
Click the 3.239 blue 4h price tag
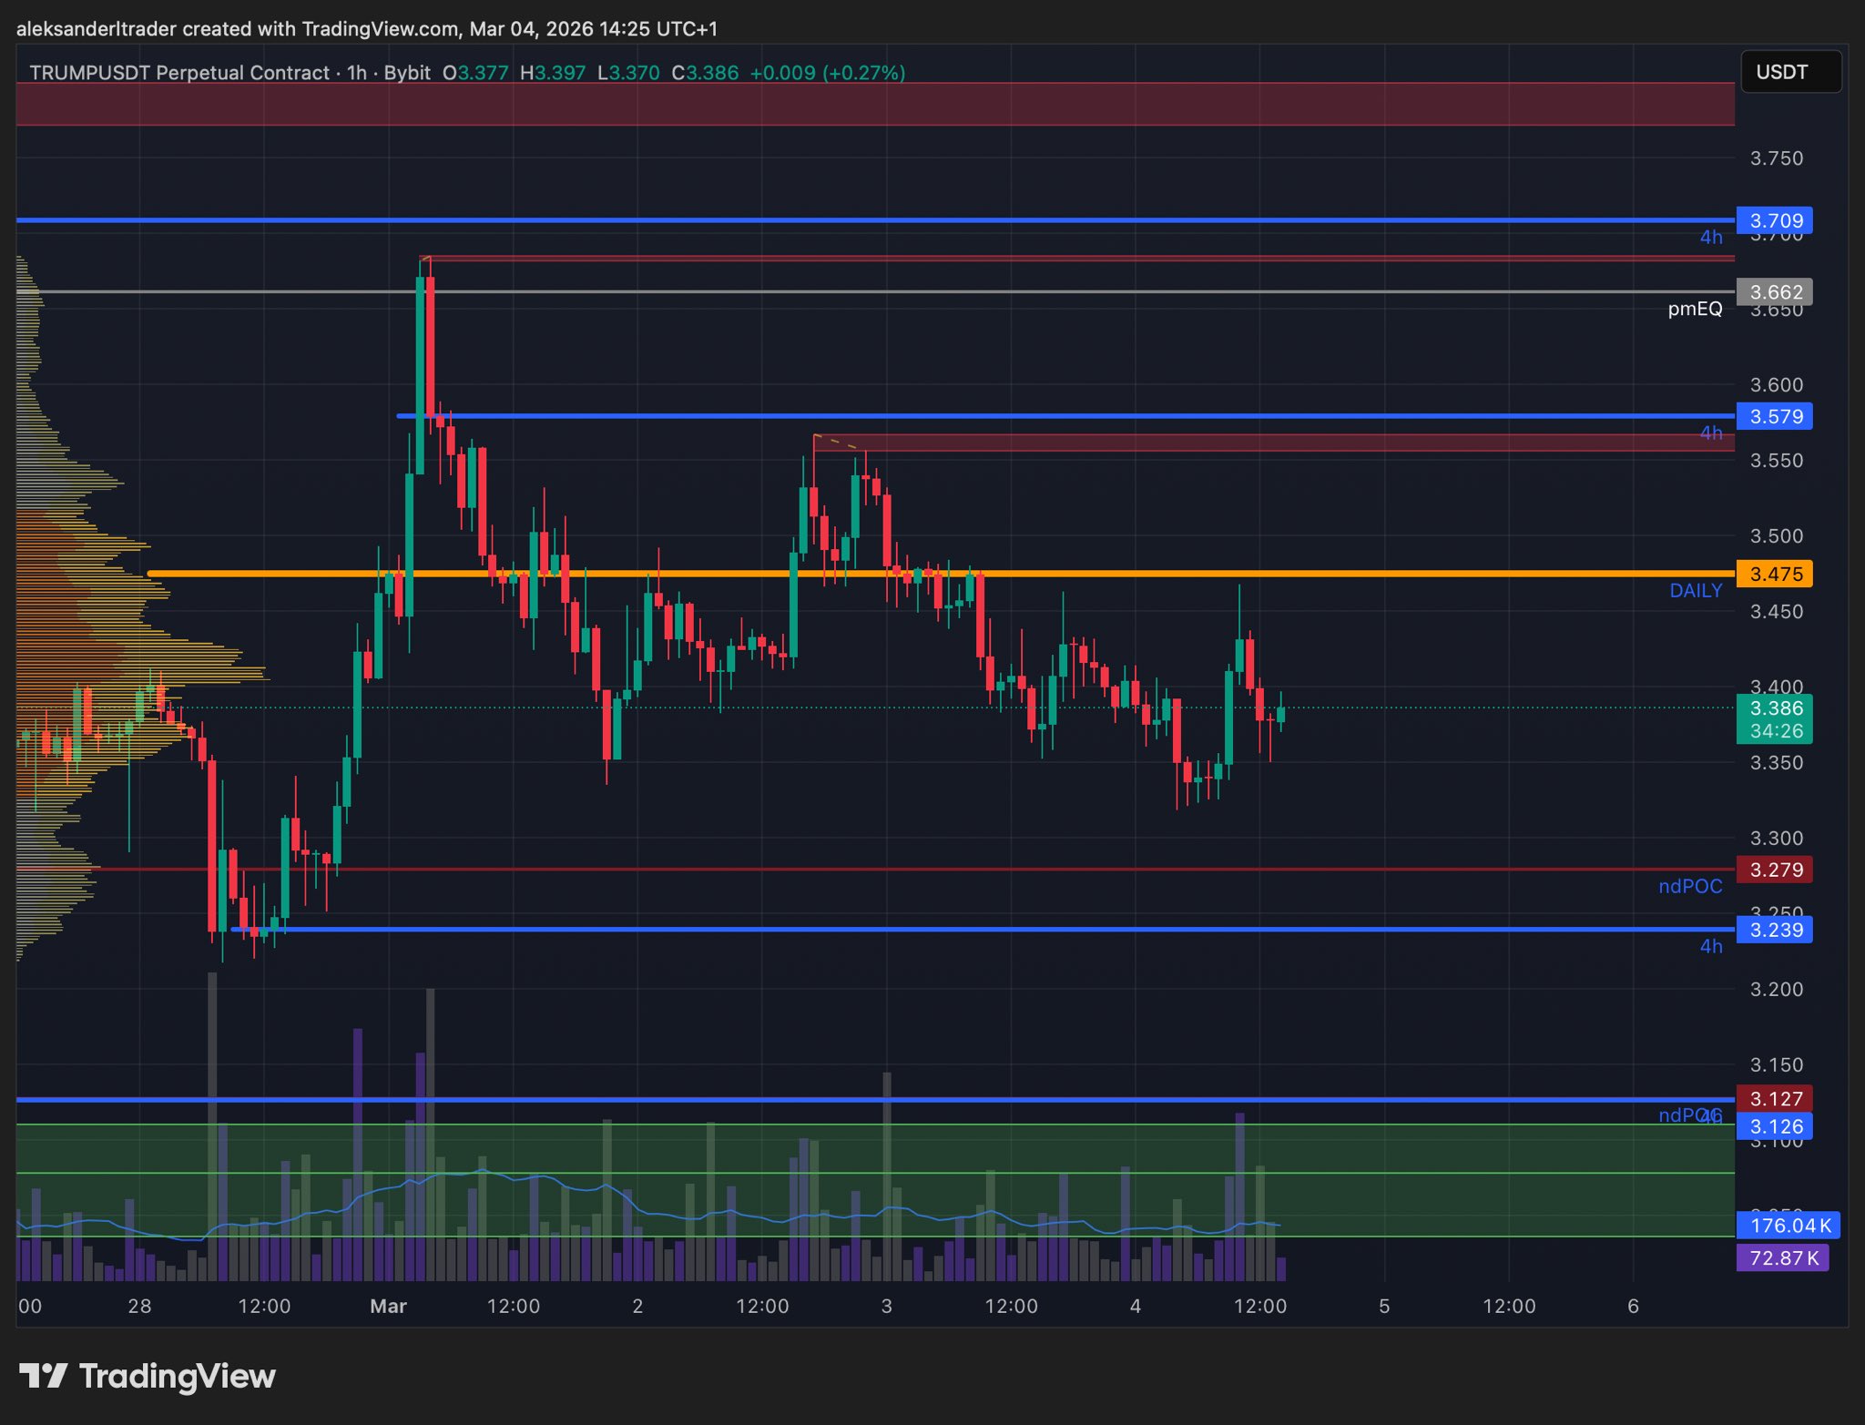(1774, 930)
